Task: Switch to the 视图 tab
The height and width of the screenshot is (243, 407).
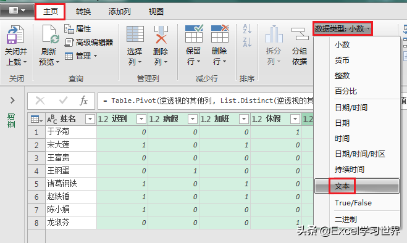Action: pyautogui.click(x=156, y=12)
